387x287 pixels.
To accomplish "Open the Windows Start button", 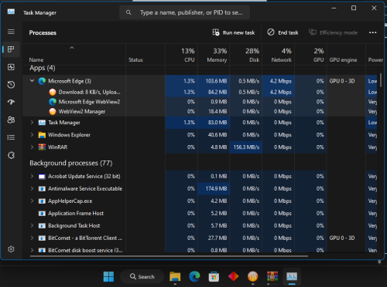I will (x=108, y=277).
